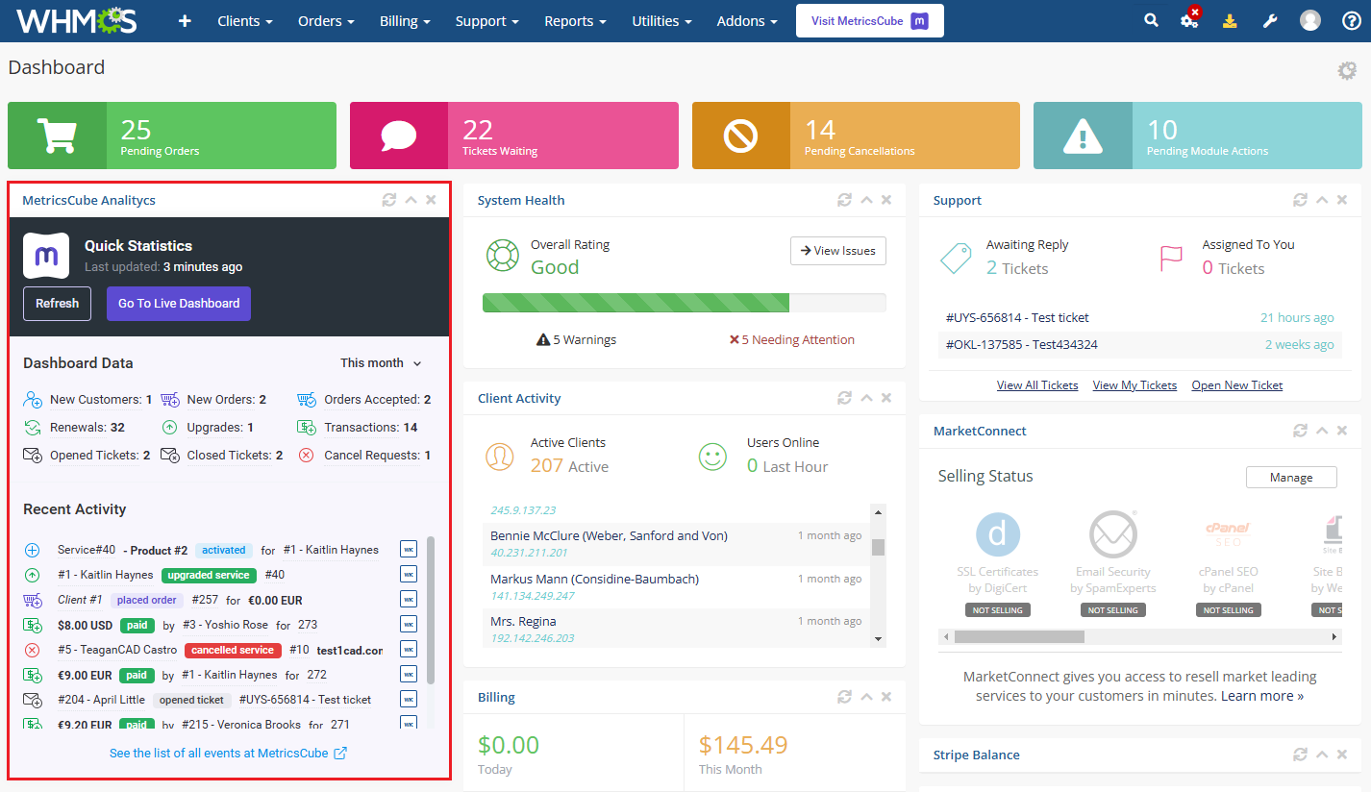Click the Tickets Waiting speech bubble icon
This screenshot has height=792, width=1371.
pos(399,136)
